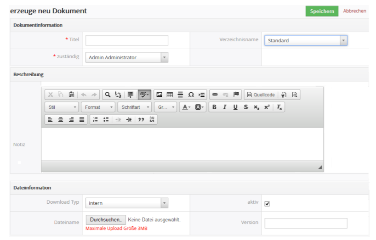
Task: Click the Cut icon in editor toolbar
Action: 51,95
